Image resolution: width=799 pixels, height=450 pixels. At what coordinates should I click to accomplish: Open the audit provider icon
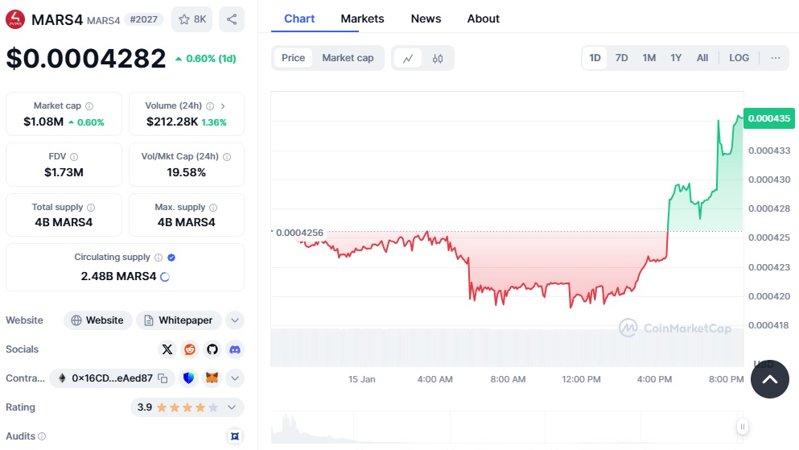[235, 436]
